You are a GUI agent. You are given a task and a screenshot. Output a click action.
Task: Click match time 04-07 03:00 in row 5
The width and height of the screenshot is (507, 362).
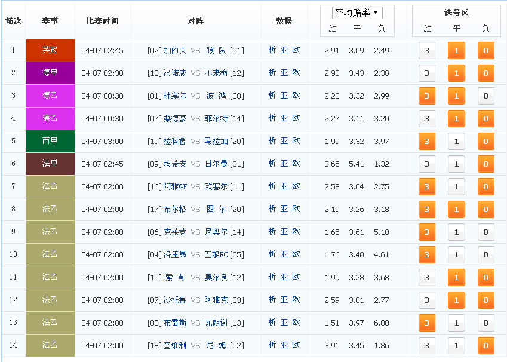coord(102,142)
